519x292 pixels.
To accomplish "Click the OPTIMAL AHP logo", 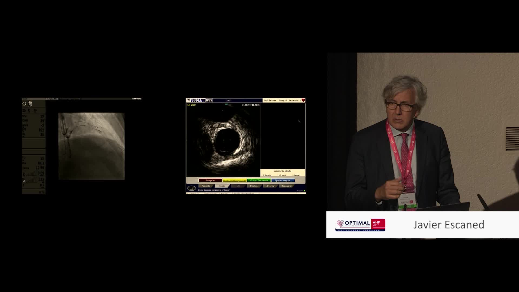I will 360,225.
